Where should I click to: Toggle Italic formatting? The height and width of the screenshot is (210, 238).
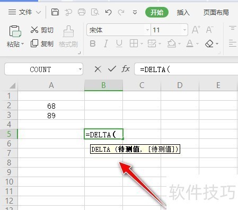coord(106,43)
